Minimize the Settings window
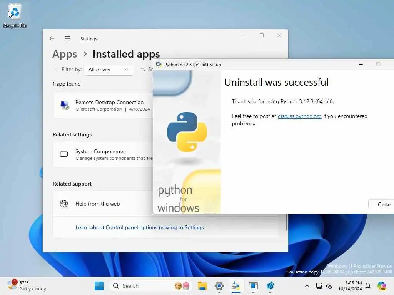Viewport: 394px width, 295px height. pyautogui.click(x=244, y=35)
